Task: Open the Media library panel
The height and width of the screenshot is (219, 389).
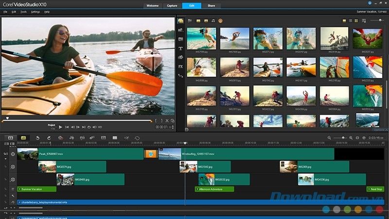Action: pos(180,21)
